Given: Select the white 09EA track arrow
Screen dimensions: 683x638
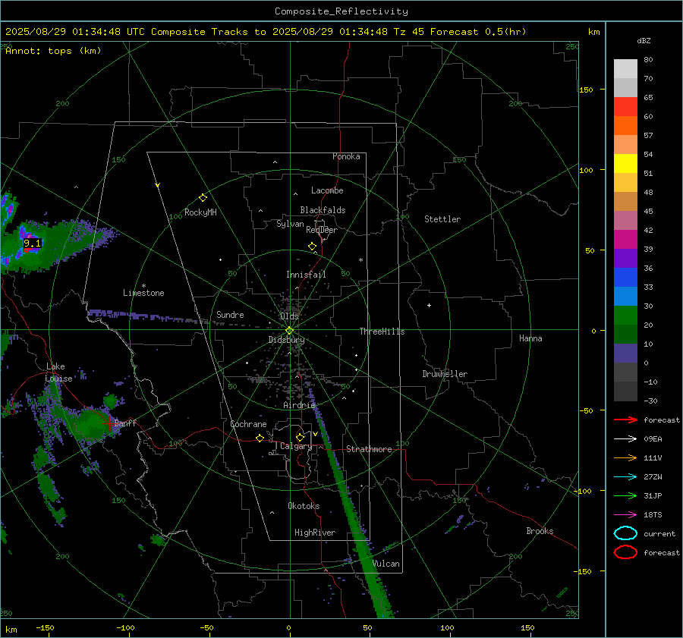Looking at the screenshot, I should [625, 439].
